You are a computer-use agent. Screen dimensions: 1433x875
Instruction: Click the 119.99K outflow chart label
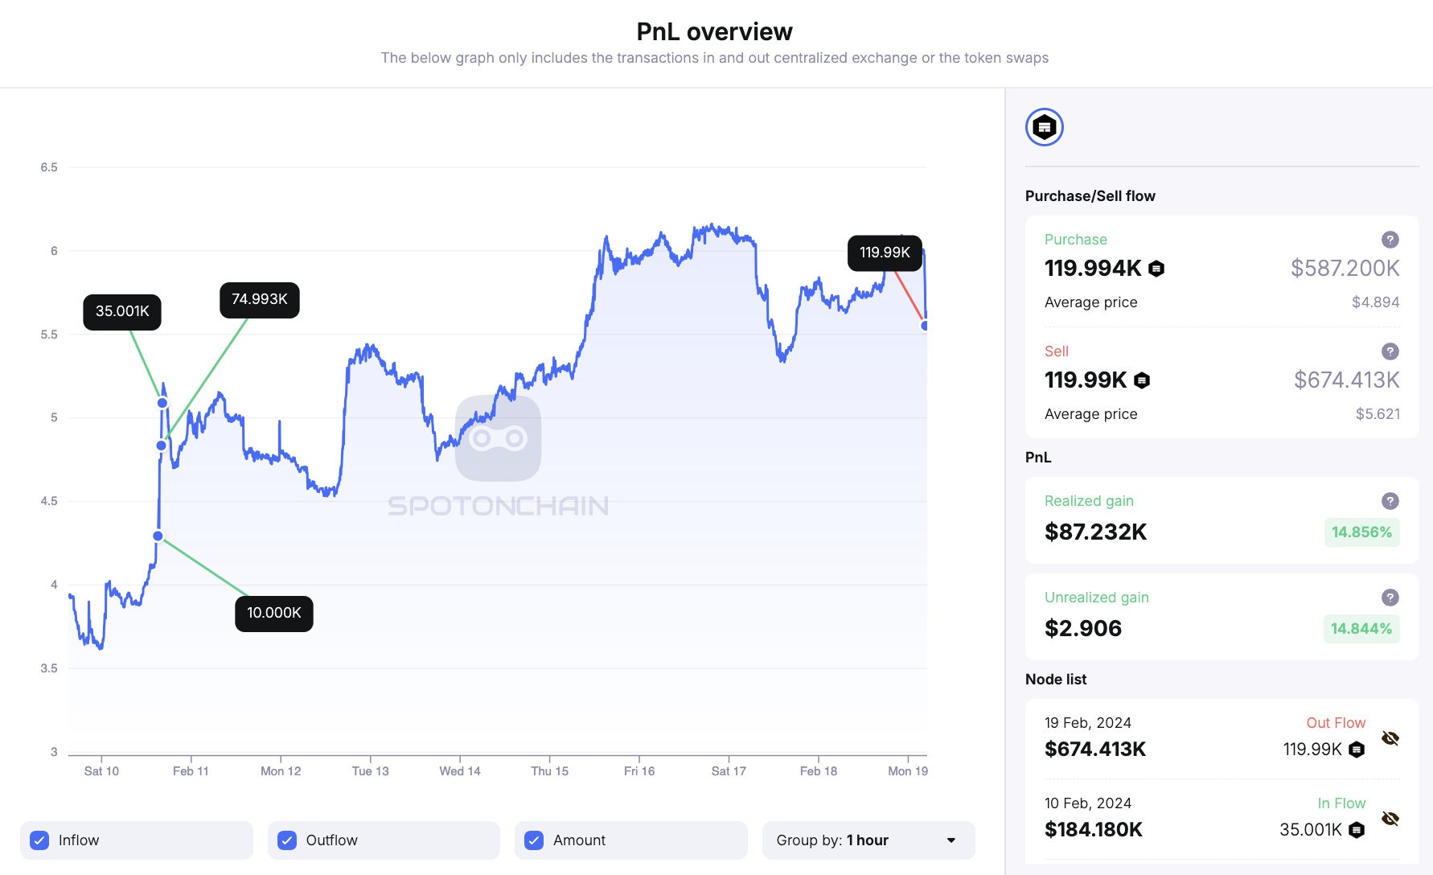click(885, 253)
